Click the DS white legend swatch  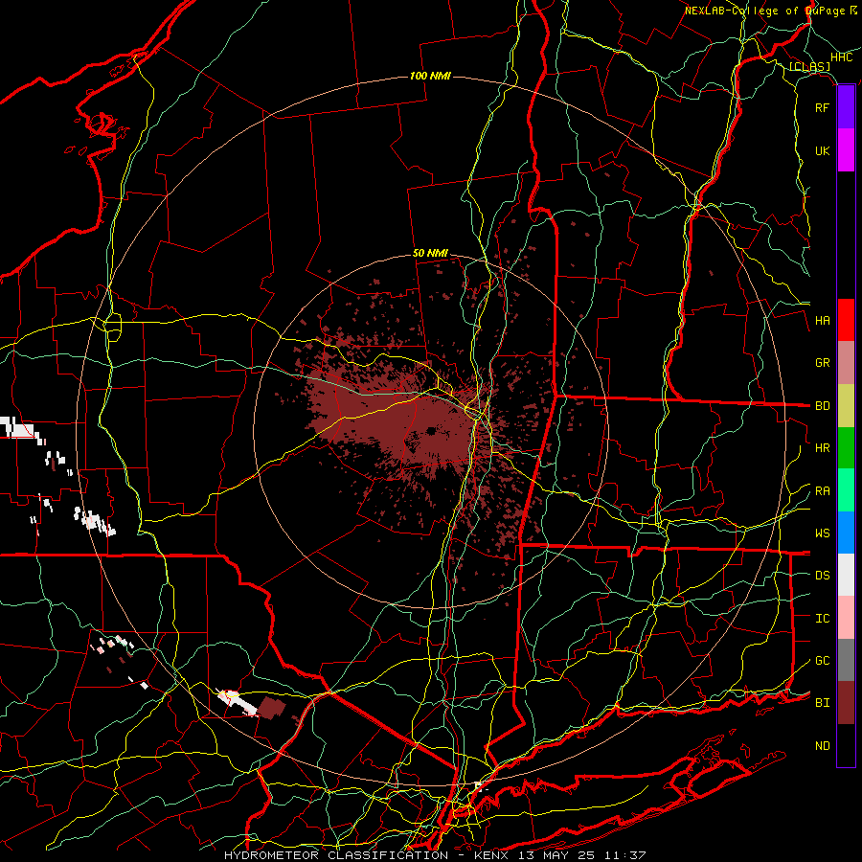846,575
